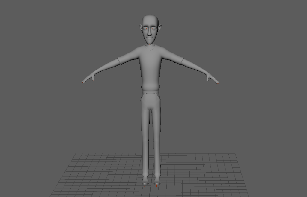Viewport: 307px width, 197px height.
Task: Click the character's torso shirt mesh
Action: tap(151, 68)
